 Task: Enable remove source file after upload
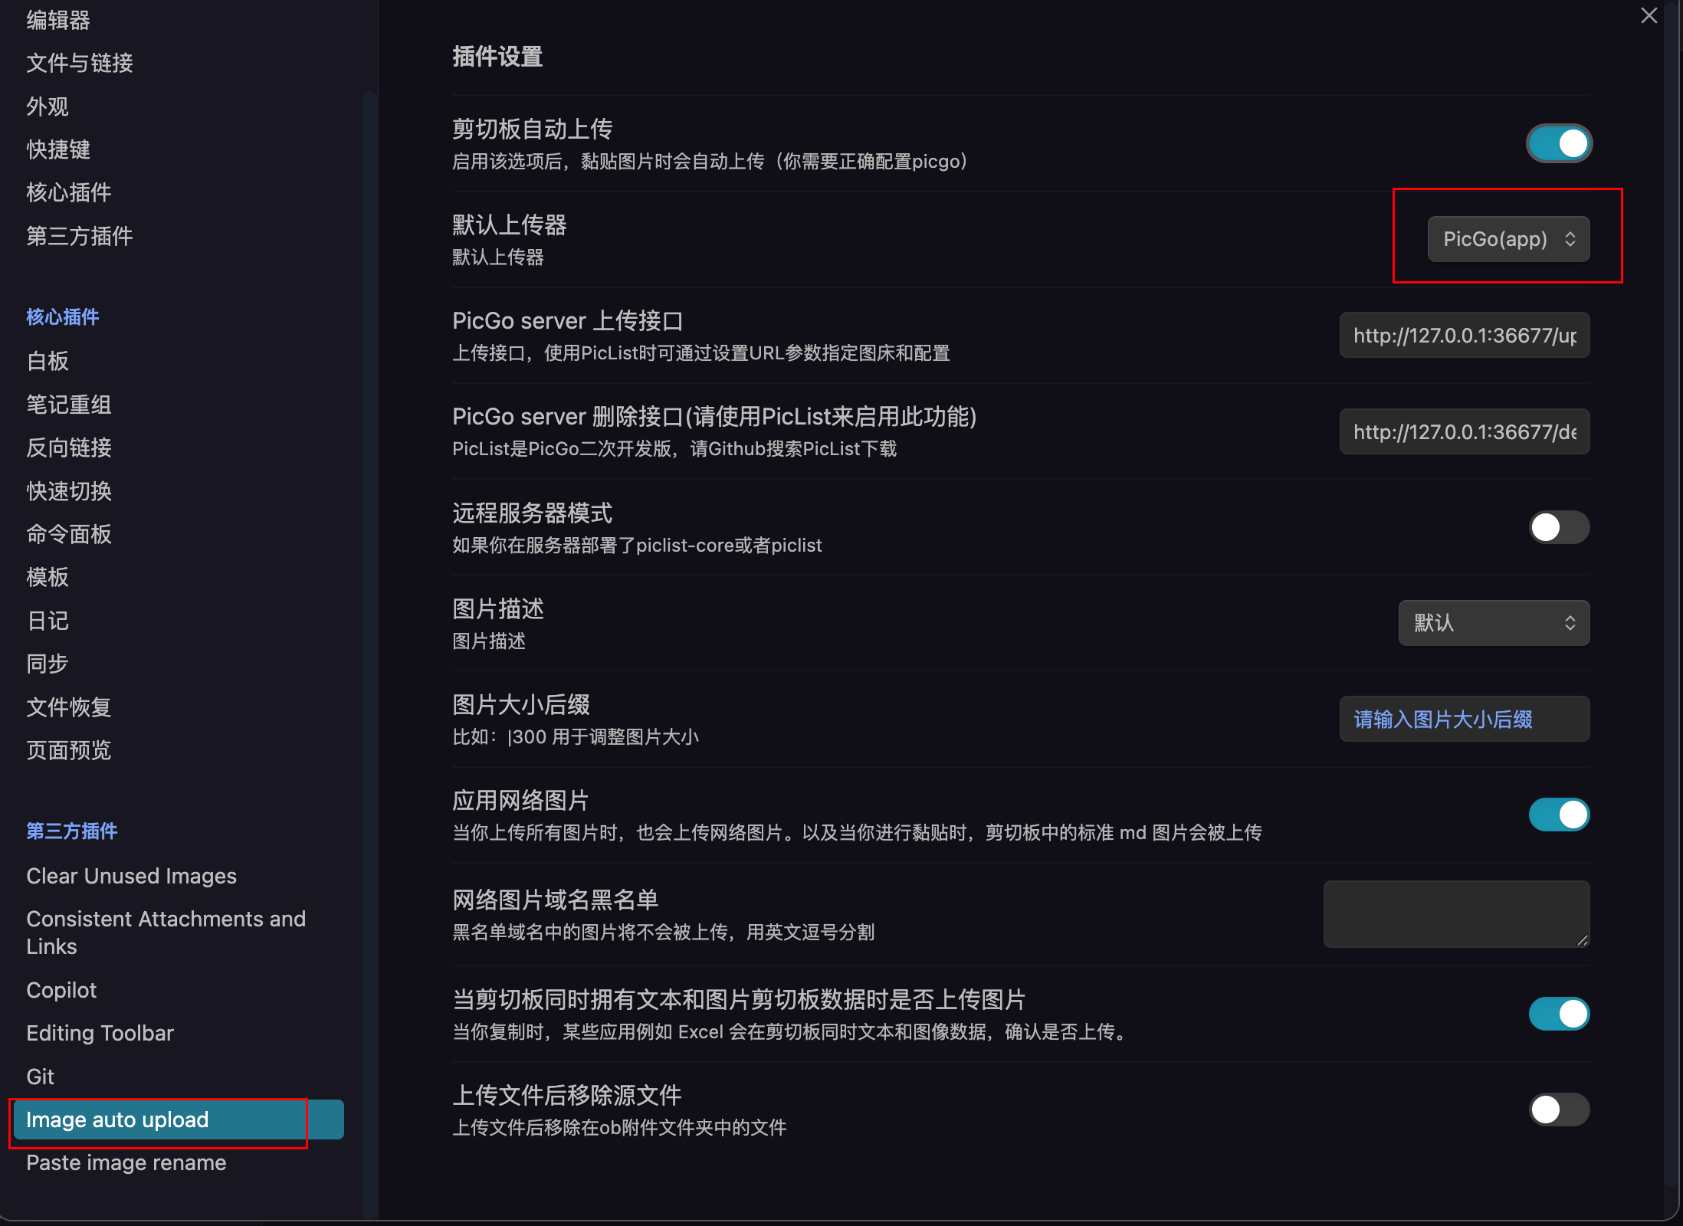pos(1559,1110)
